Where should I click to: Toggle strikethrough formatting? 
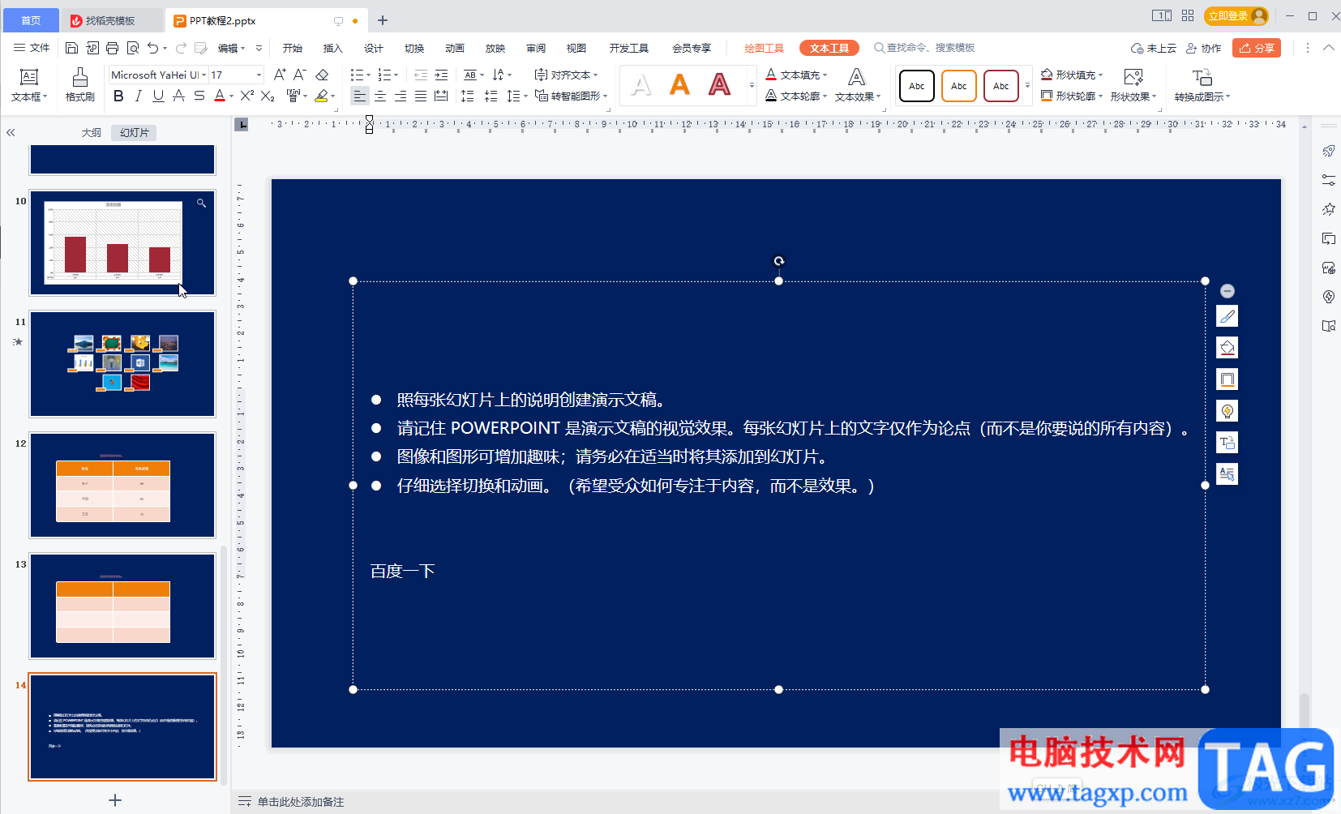tap(178, 96)
